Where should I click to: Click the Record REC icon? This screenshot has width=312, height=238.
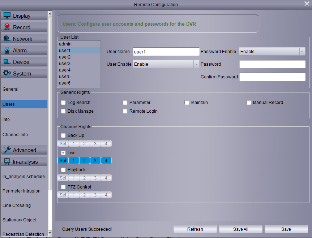coord(7,27)
